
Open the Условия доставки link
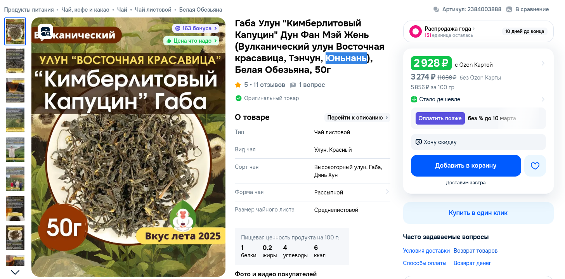click(x=426, y=251)
